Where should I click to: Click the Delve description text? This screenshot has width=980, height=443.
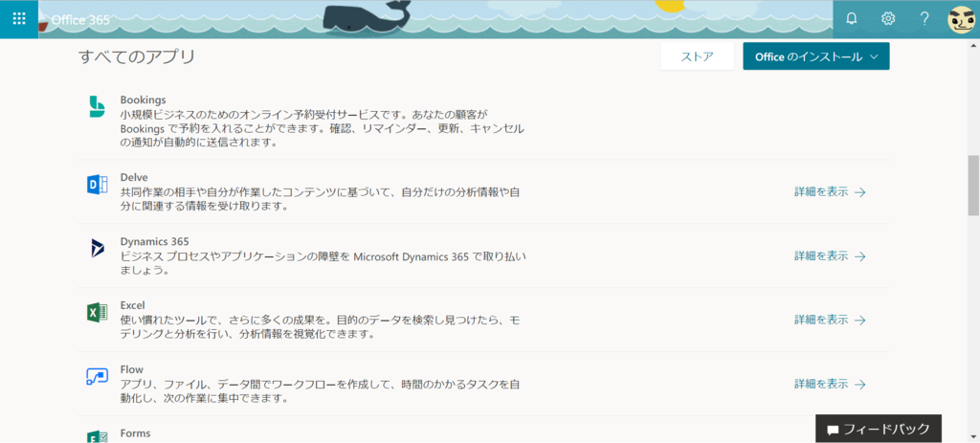click(320, 199)
